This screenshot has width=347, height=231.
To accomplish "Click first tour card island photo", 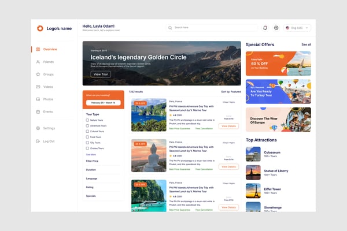I will point(149,115).
